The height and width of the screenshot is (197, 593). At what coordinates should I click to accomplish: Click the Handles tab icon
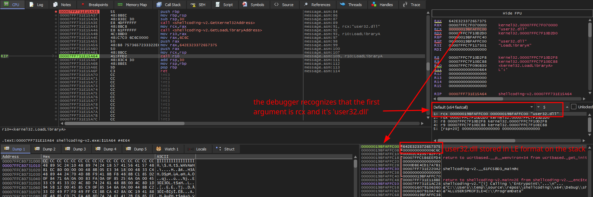(x=374, y=5)
